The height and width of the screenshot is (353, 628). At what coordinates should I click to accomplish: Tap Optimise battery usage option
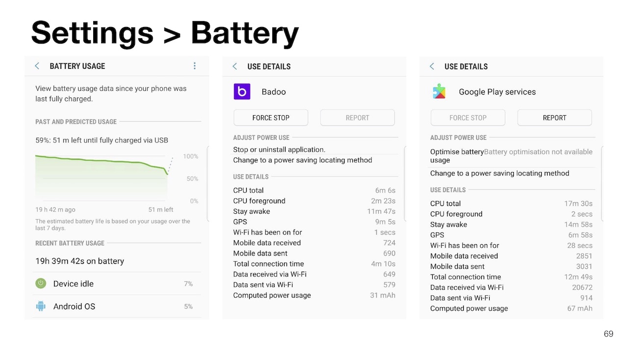(x=457, y=155)
